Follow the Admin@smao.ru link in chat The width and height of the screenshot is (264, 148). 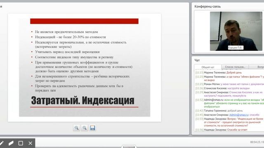239,115
